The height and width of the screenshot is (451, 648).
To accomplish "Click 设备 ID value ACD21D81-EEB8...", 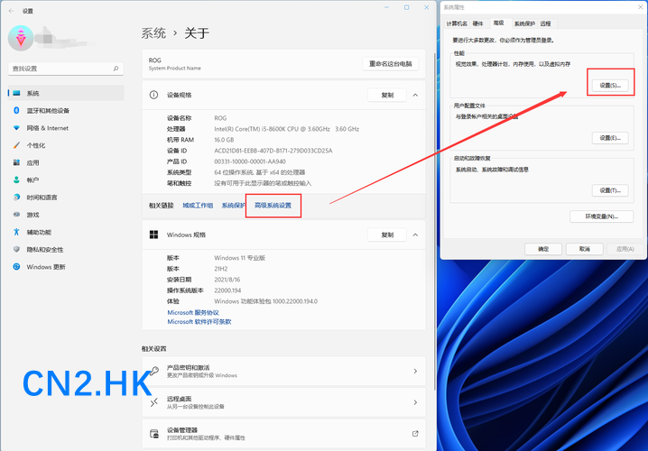I will (273, 151).
